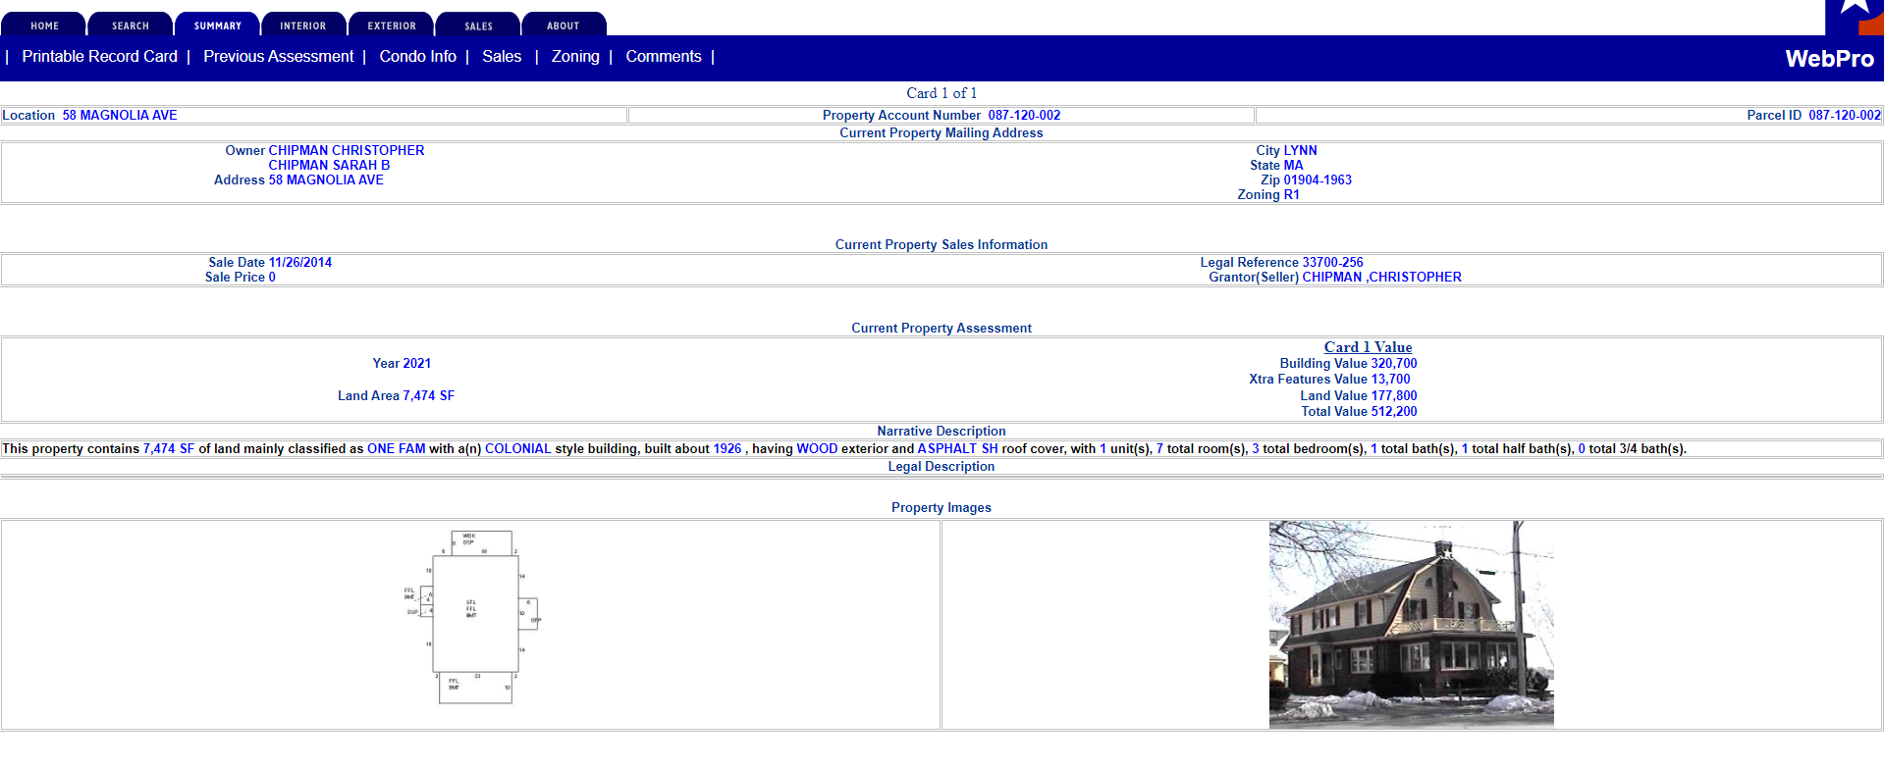This screenshot has height=769, width=1884.
Task: Click owner name CHIPMAN SARAH B
Action: (329, 166)
